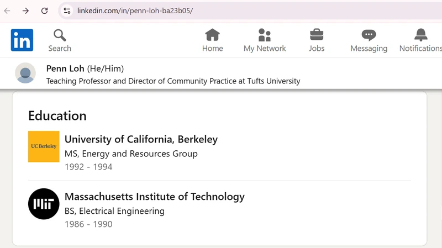The image size is (442, 248).
Task: Open Messaging speech bubble icon
Action: (x=369, y=35)
